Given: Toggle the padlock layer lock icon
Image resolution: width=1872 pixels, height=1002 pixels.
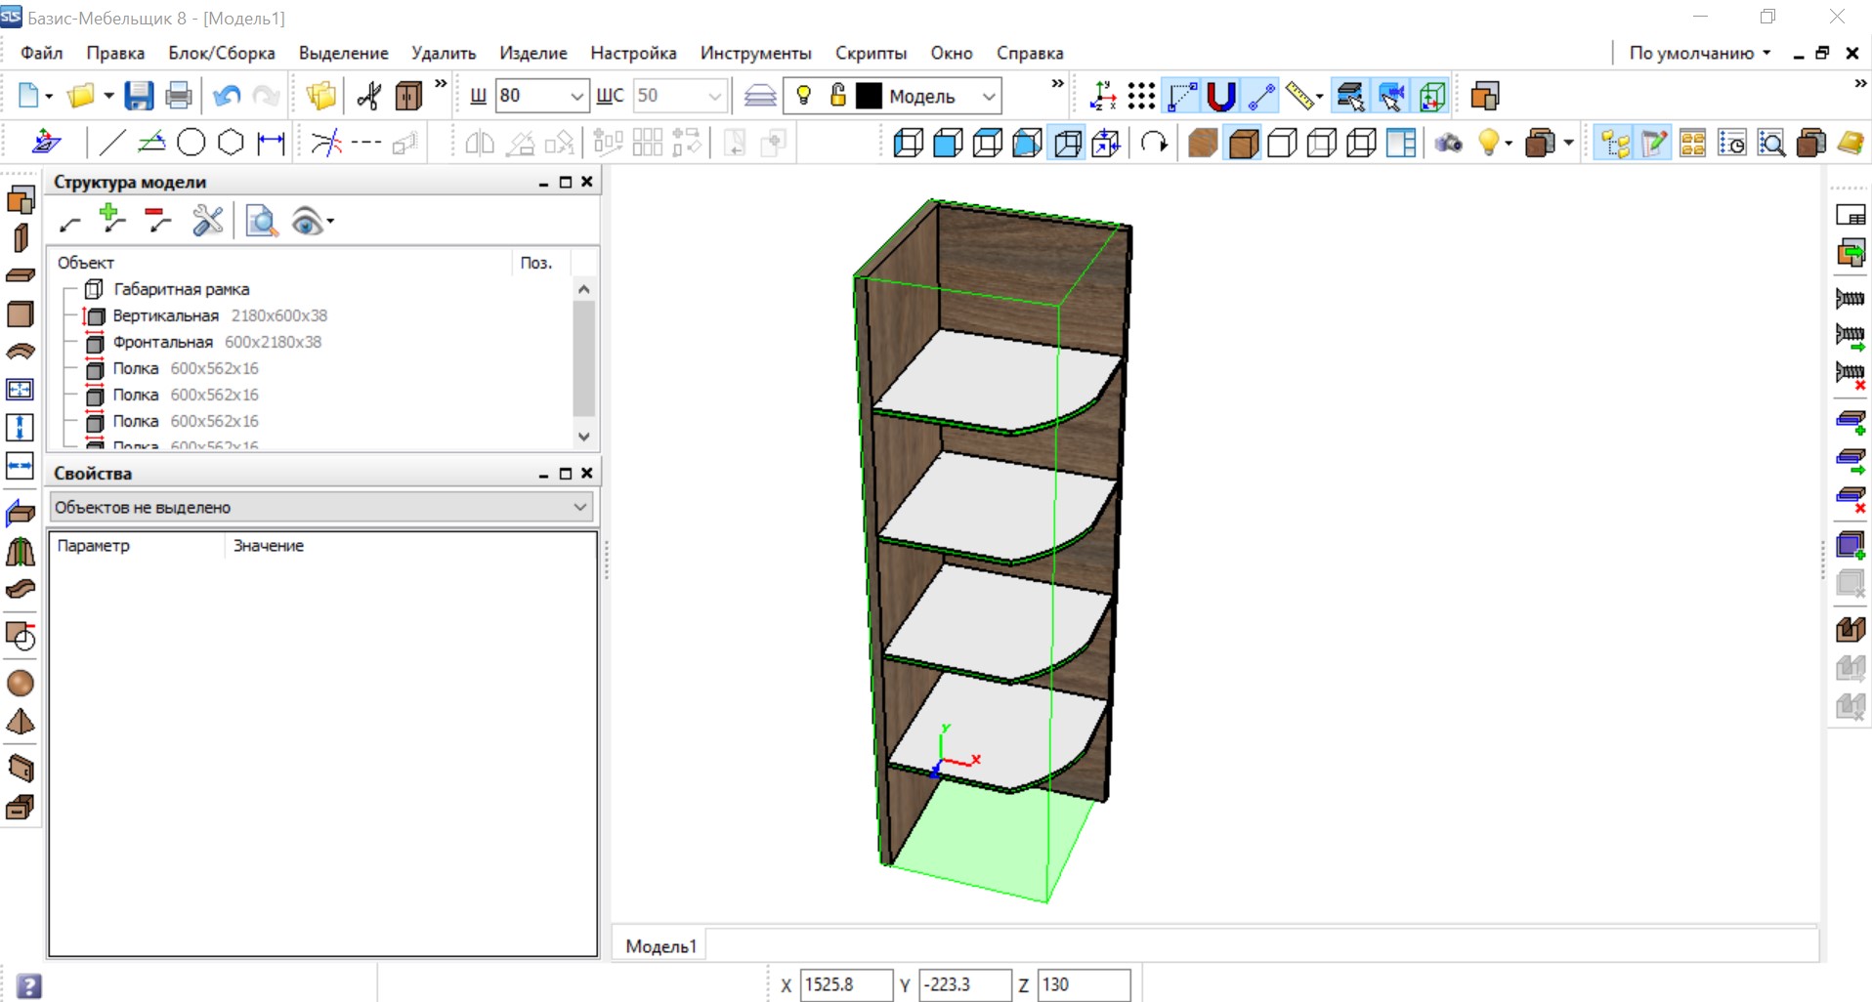Looking at the screenshot, I should [x=837, y=96].
